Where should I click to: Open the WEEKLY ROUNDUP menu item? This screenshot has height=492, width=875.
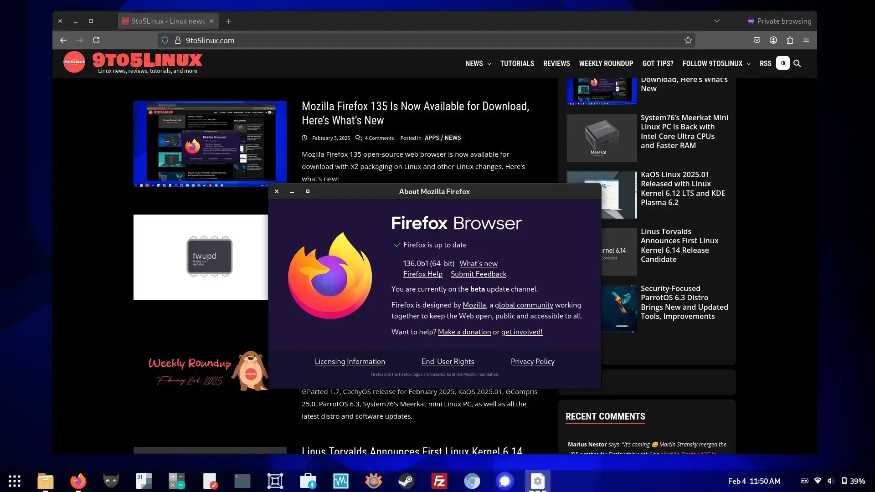[x=606, y=63]
